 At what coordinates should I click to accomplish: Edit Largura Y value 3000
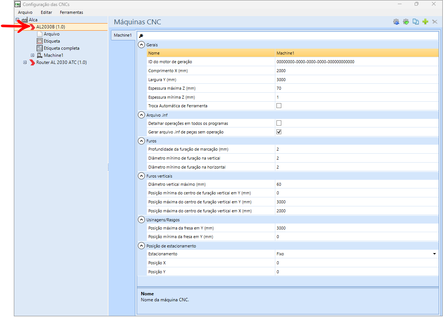357,80
